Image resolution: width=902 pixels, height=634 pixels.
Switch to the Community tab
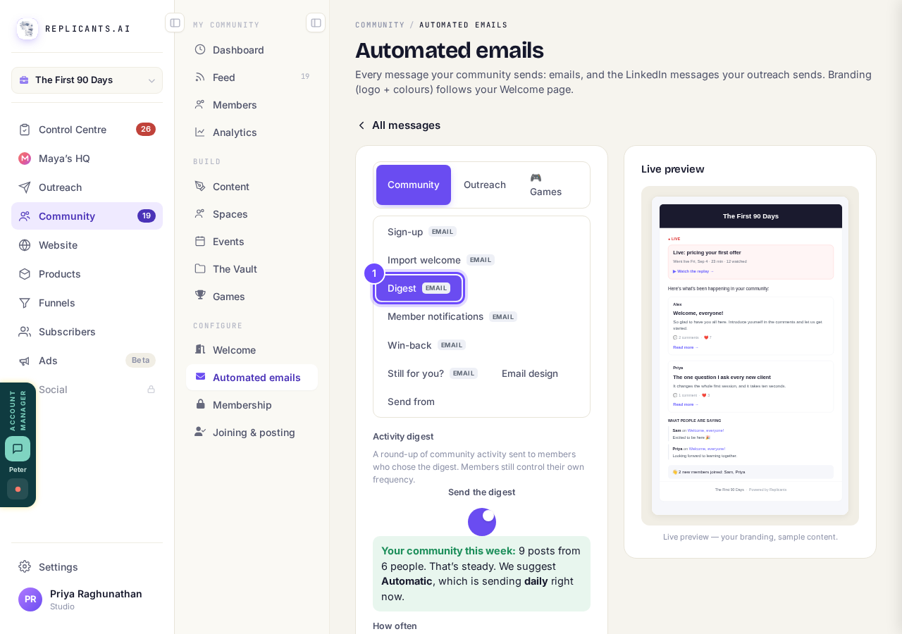414,185
